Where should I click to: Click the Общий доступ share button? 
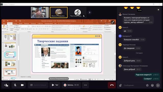point(108,24)
